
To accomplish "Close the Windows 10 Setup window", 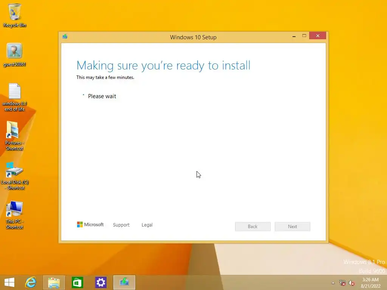I will pos(317,36).
